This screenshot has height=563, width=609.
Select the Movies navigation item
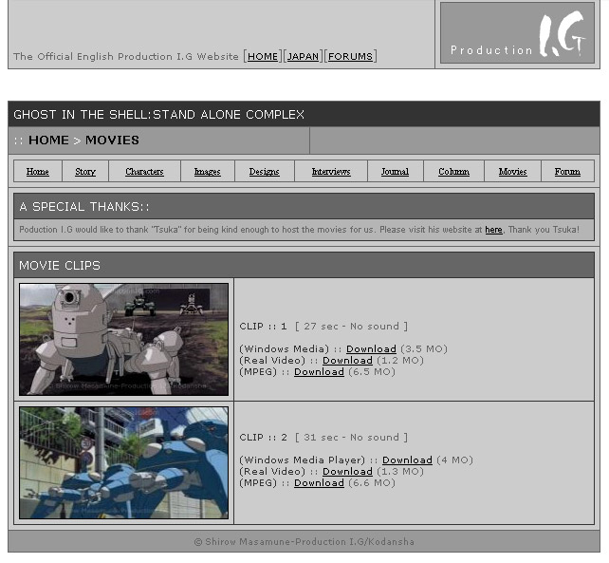512,172
